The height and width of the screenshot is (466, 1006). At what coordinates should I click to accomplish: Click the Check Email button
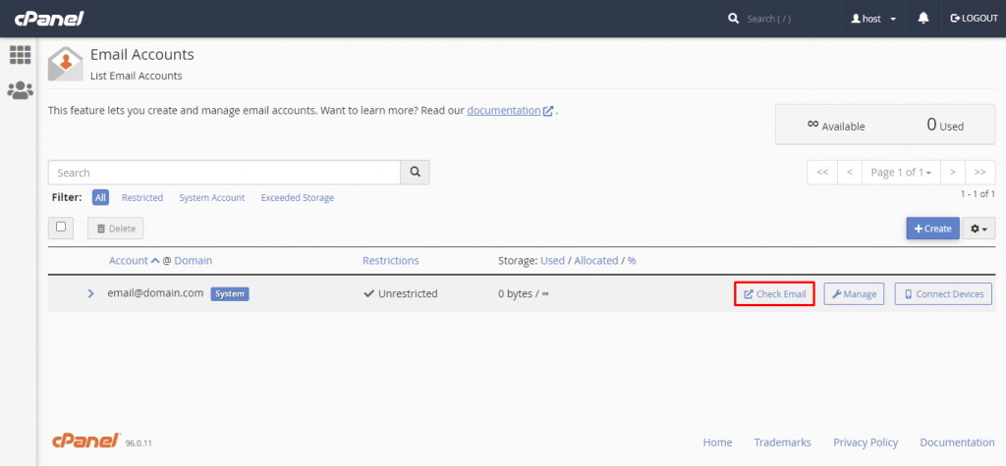pyautogui.click(x=774, y=293)
